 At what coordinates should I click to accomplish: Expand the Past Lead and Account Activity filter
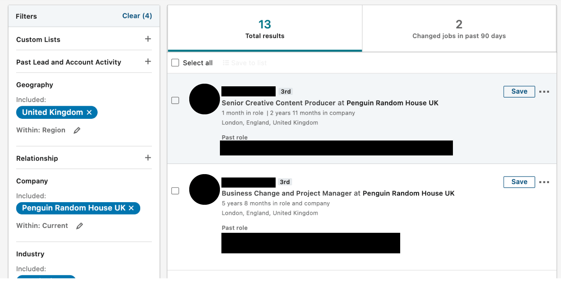(148, 62)
